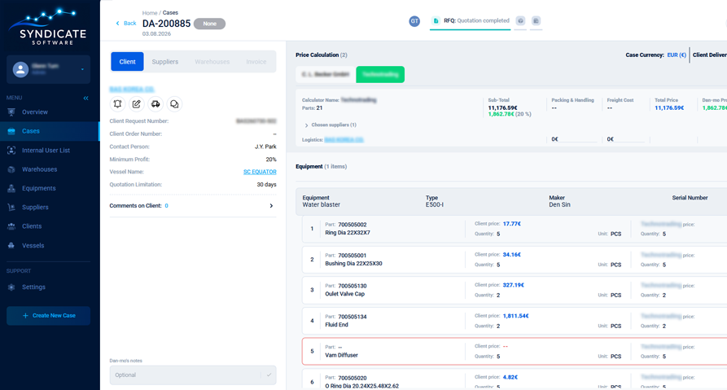Open Vessels in the sidebar

[x=33, y=246]
